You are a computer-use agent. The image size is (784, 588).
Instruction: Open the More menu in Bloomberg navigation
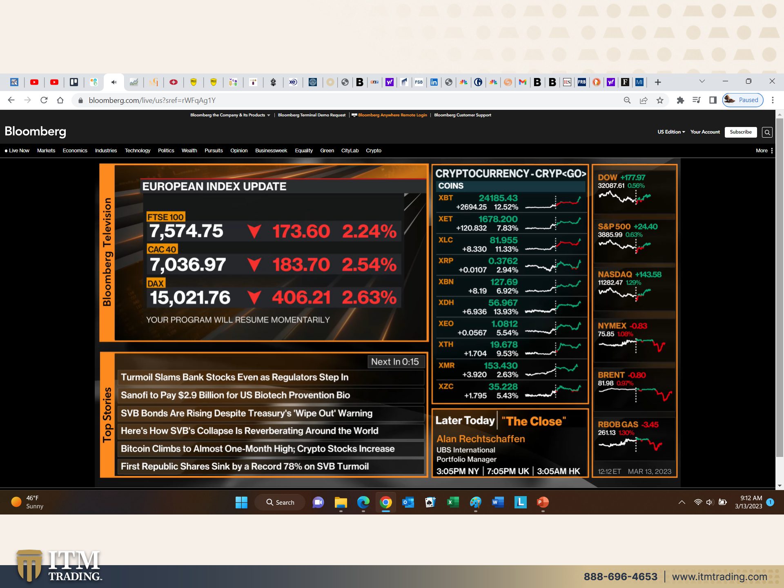(764, 151)
